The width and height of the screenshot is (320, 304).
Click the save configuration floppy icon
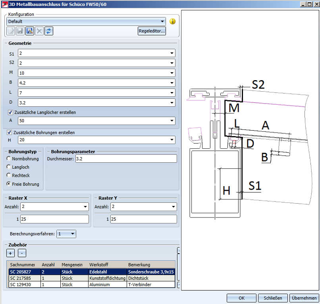(20, 31)
